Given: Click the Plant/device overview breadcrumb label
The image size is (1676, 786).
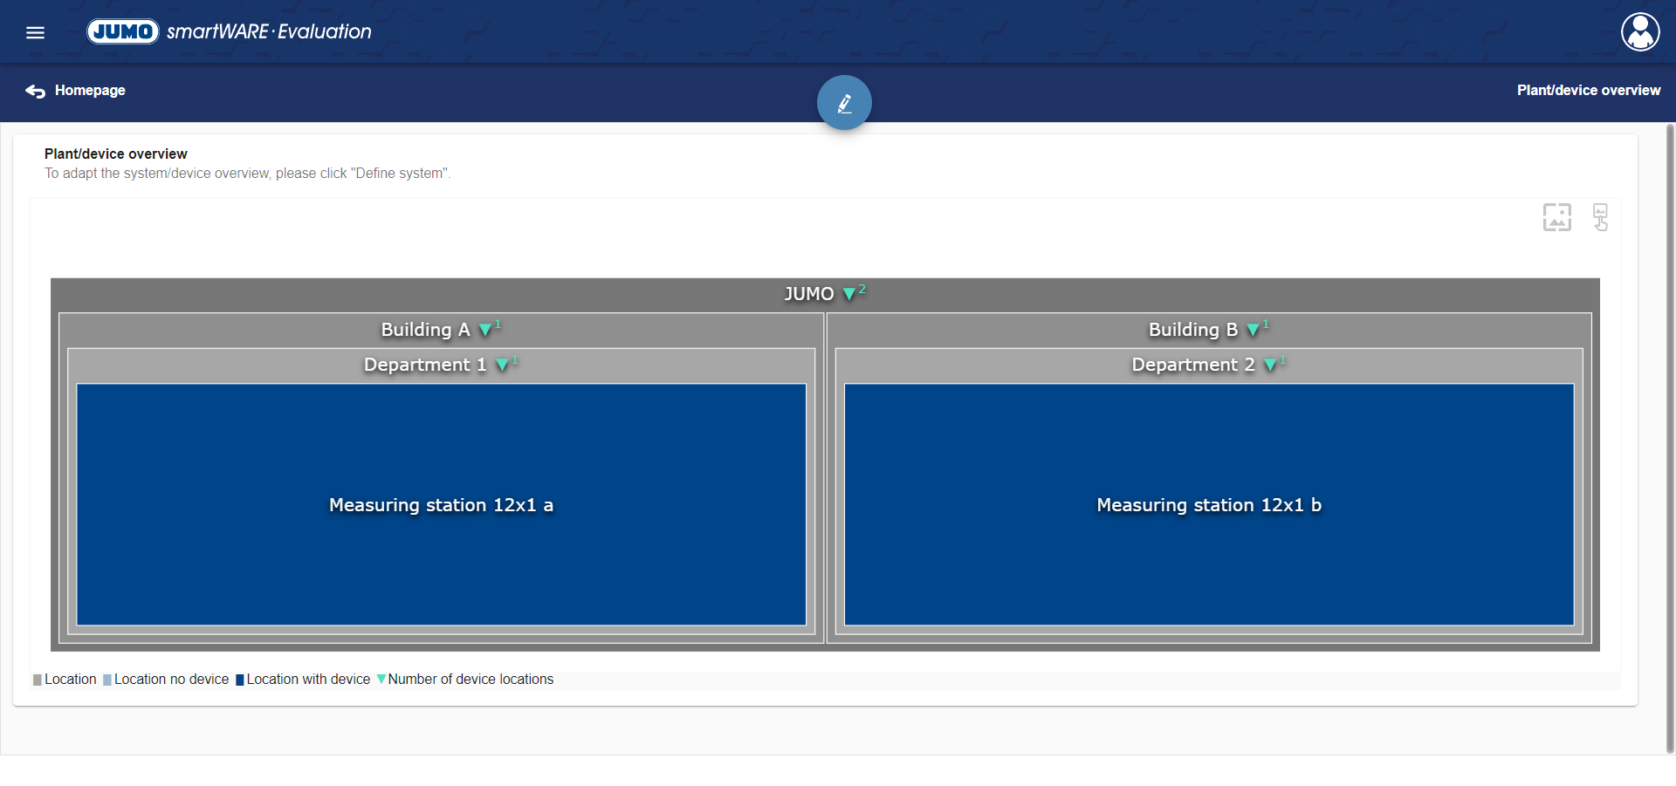Looking at the screenshot, I should pyautogui.click(x=1588, y=91).
